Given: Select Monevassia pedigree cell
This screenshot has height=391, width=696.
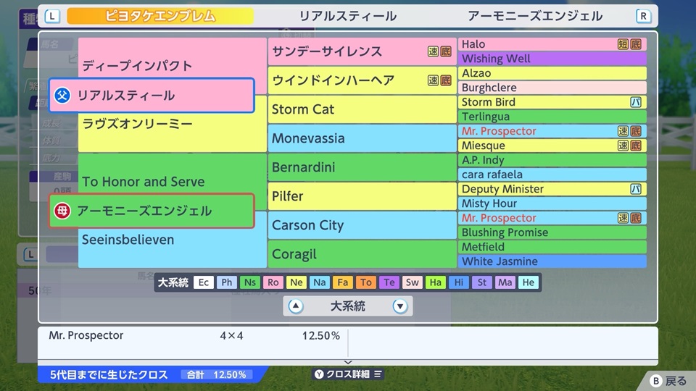Looking at the screenshot, I should point(362,138).
